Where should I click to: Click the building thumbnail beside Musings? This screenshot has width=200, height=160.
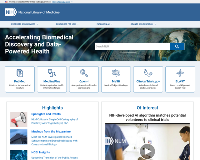pos(19,137)
